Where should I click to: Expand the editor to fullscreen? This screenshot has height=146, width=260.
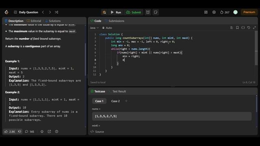(254, 28)
